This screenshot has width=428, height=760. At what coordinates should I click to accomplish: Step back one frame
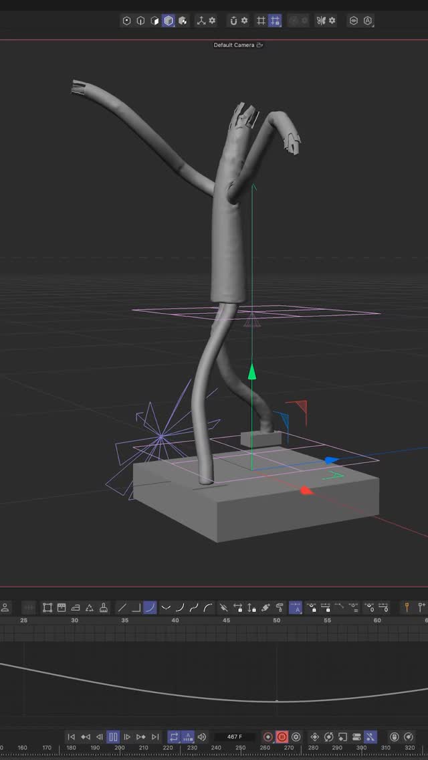point(100,737)
